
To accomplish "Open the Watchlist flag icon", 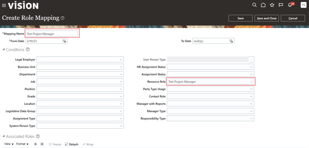I will [x=280, y=5].
